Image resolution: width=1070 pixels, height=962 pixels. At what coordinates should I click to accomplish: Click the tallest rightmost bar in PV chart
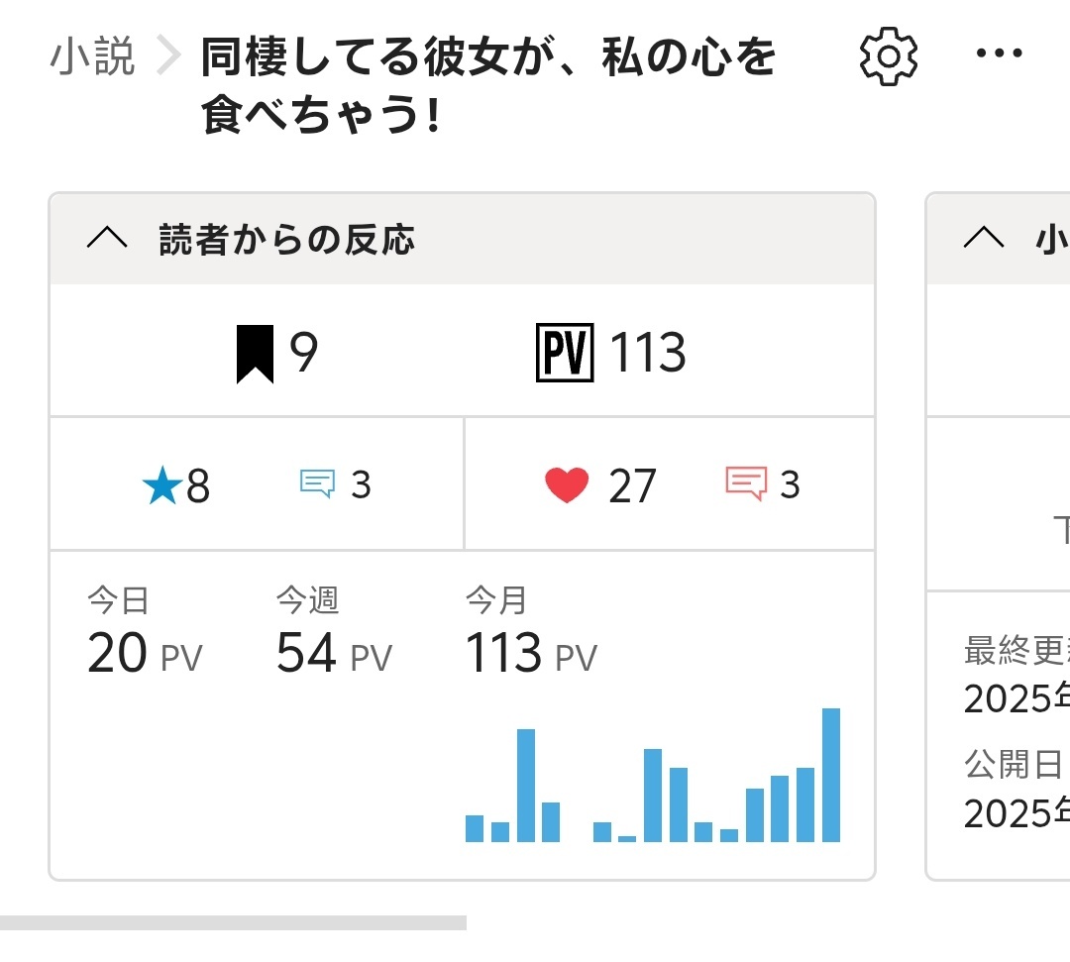point(831,775)
